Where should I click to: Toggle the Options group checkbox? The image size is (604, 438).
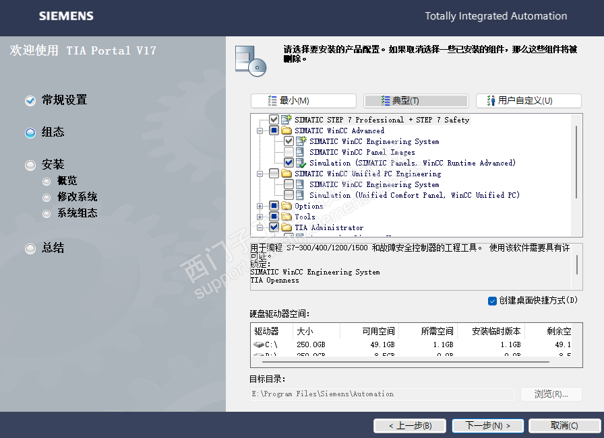tap(274, 206)
